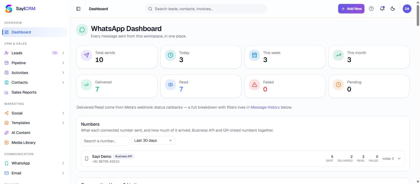420x184 pixels.
Task: Expand the Templates submenu chevron
Action: pos(63,123)
